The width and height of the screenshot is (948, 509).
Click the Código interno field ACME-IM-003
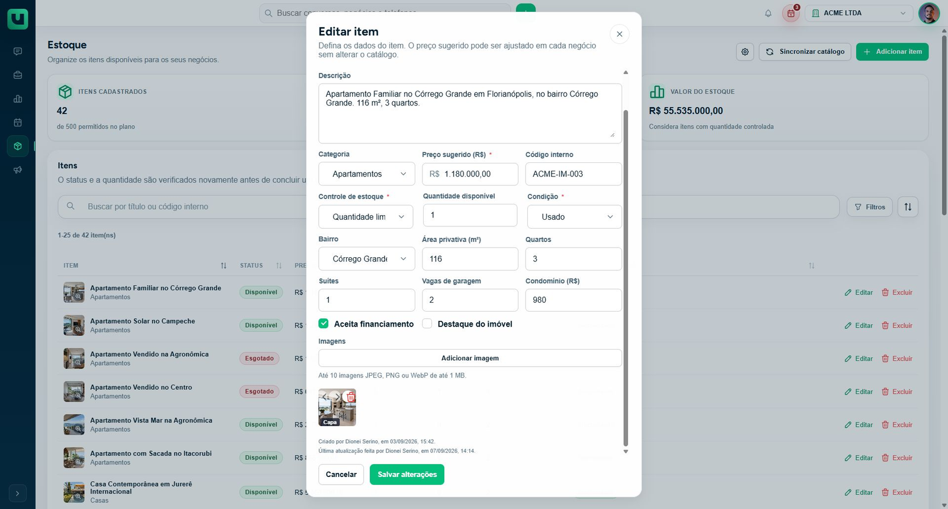tap(574, 174)
